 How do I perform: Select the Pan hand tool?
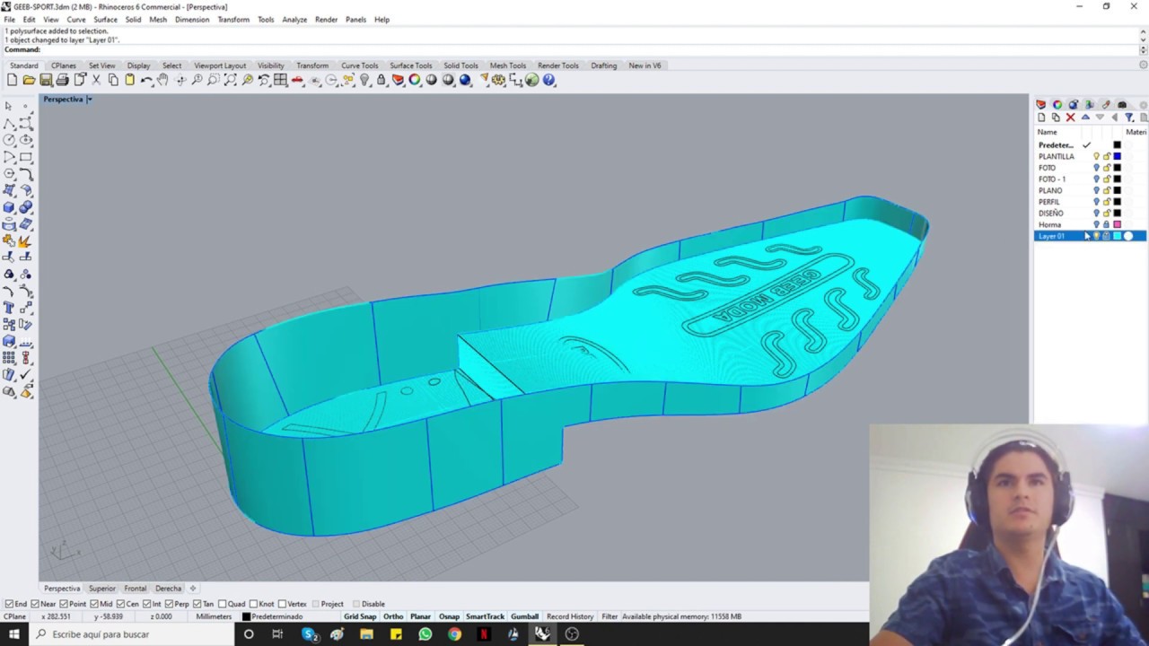(162, 80)
